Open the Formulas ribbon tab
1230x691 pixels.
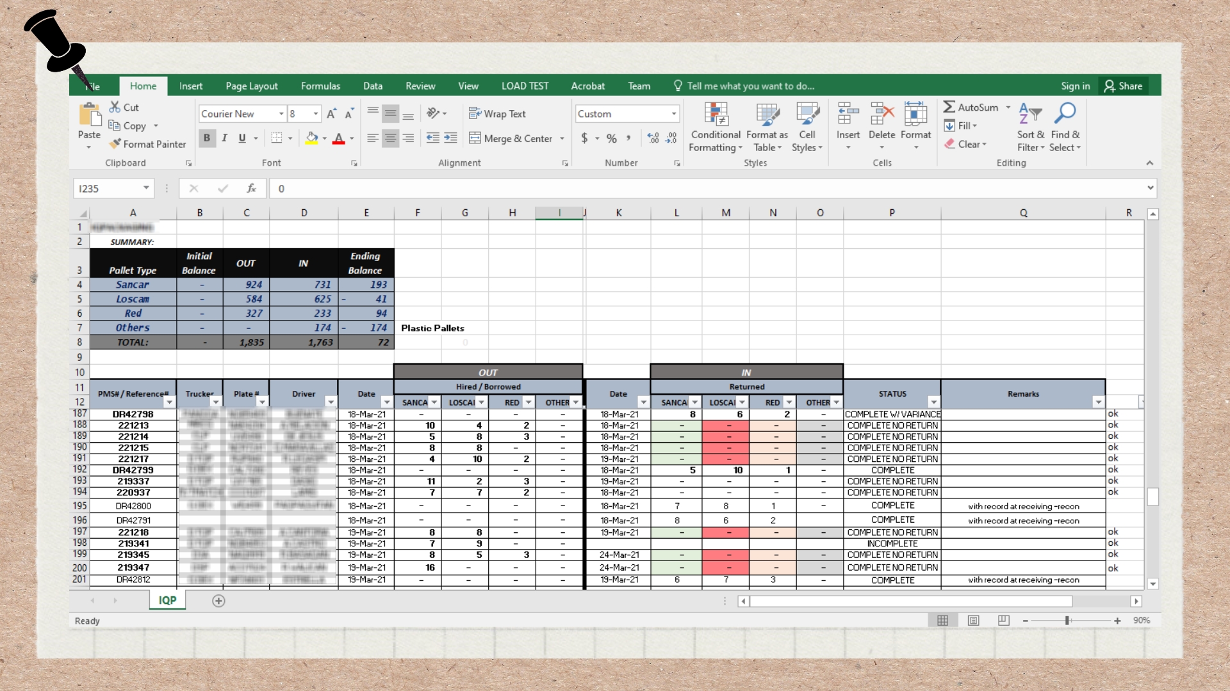pos(320,86)
